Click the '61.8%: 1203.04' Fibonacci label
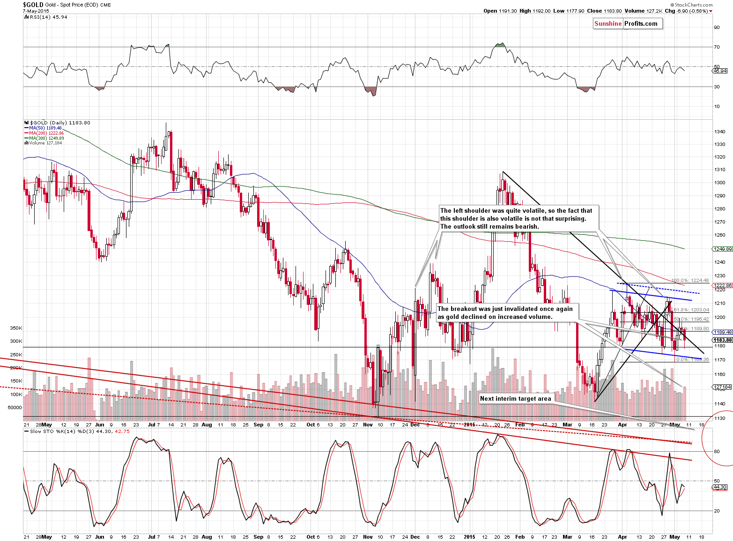The height and width of the screenshot is (541, 733). (691, 310)
